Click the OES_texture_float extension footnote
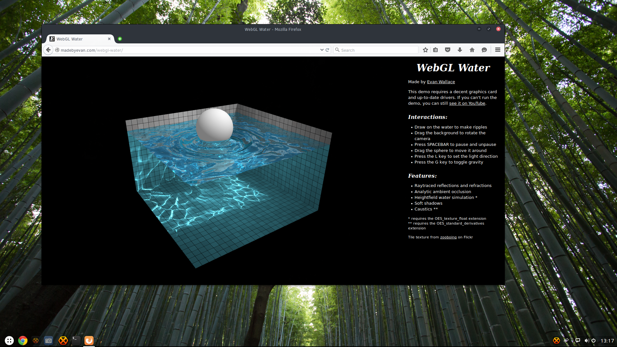Image resolution: width=617 pixels, height=347 pixels. [x=447, y=218]
